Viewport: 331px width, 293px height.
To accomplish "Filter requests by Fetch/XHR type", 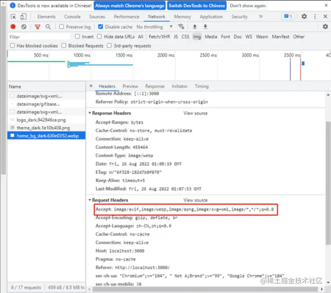I will pyautogui.click(x=159, y=37).
